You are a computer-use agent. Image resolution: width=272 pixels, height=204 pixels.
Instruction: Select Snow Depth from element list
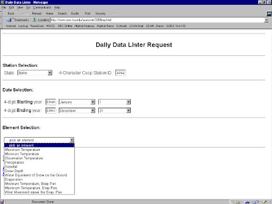(39, 171)
